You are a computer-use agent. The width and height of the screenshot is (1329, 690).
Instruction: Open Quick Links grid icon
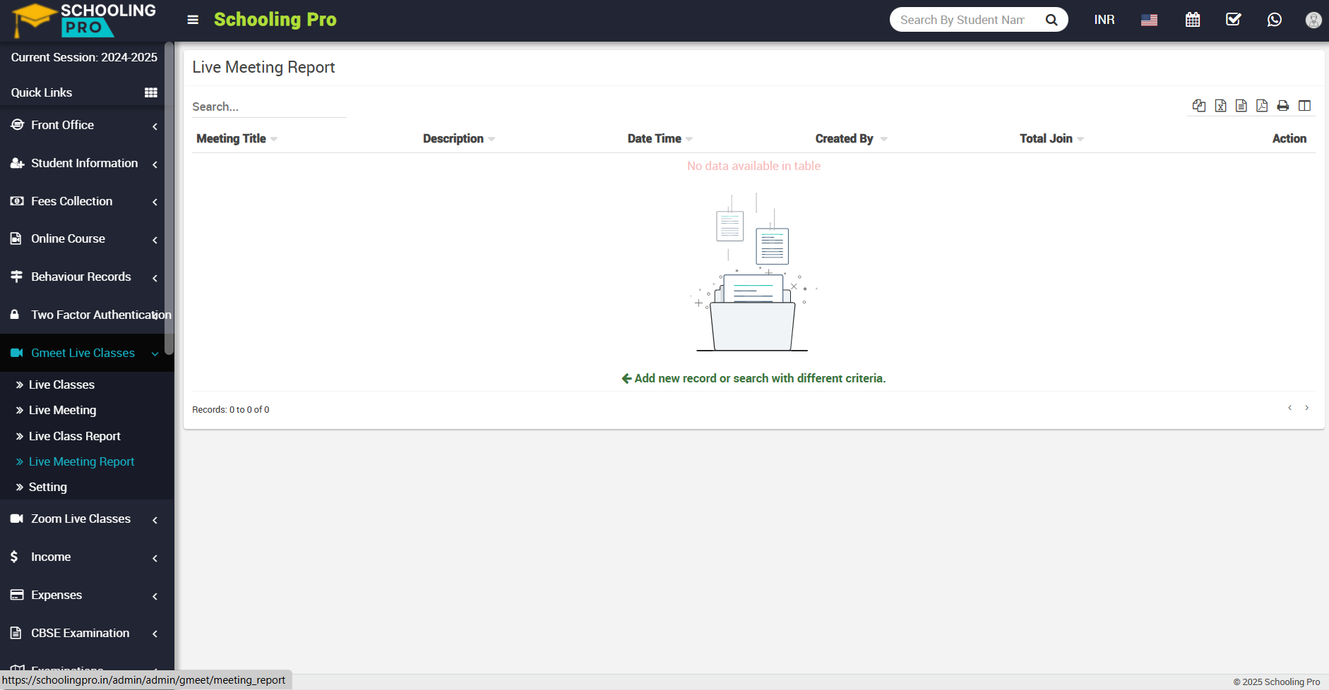(x=151, y=92)
